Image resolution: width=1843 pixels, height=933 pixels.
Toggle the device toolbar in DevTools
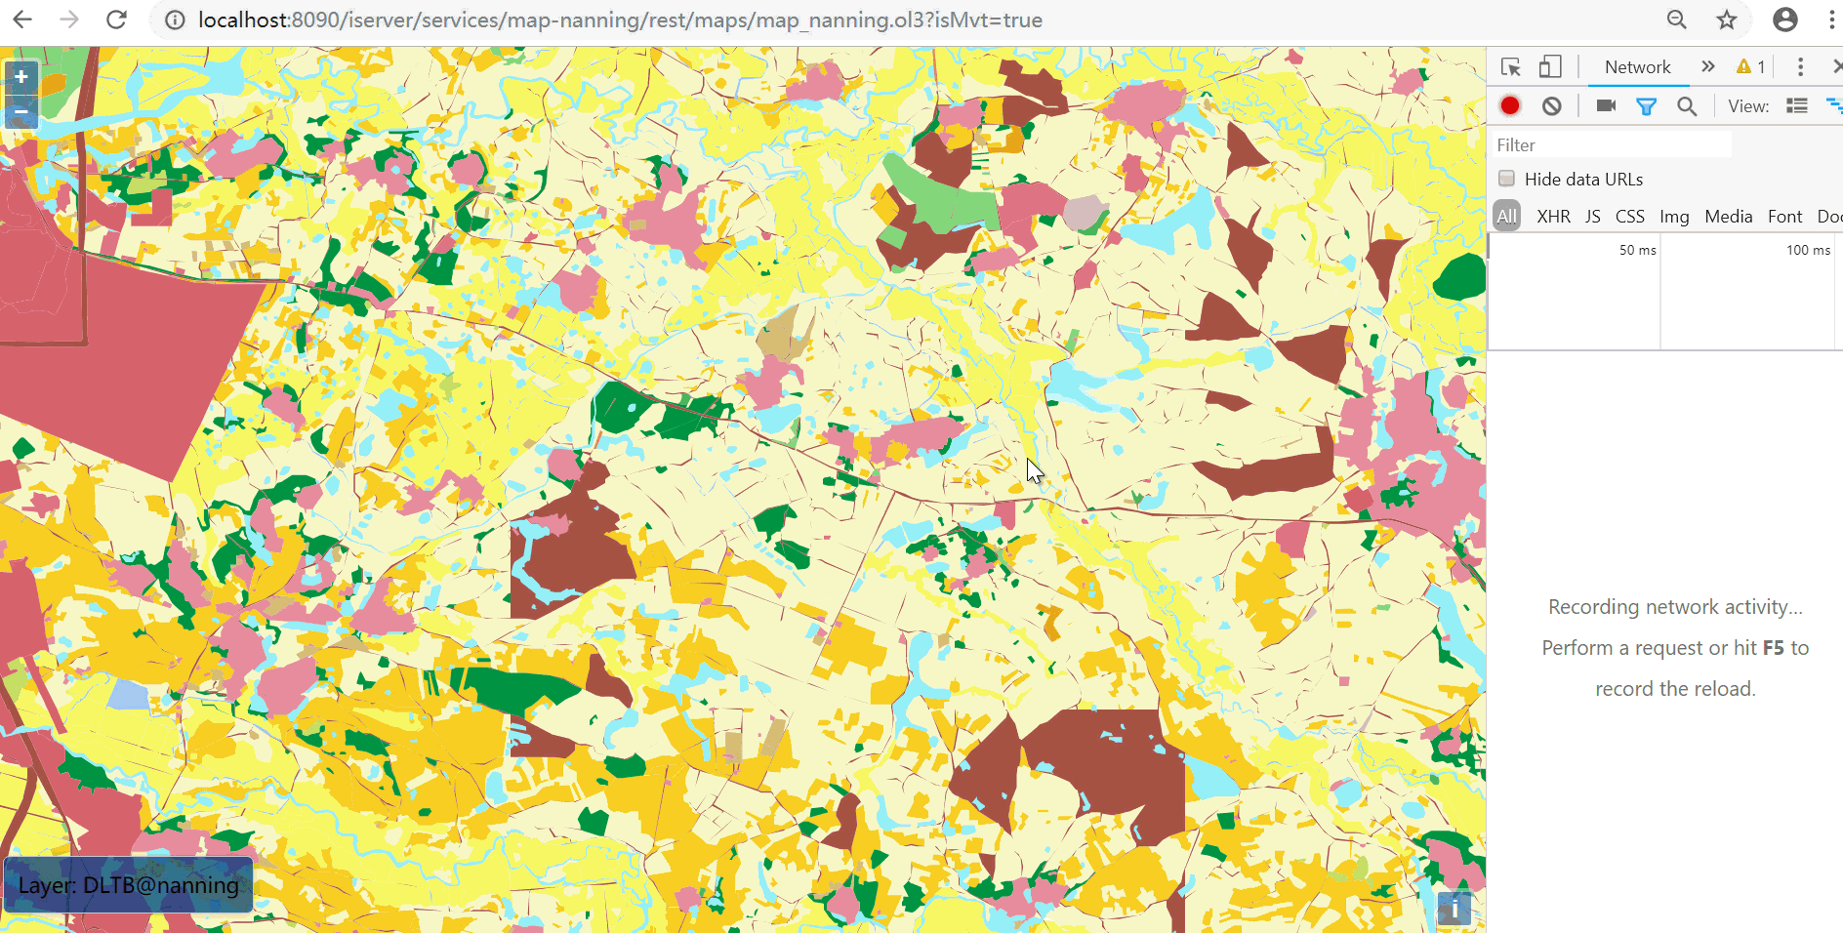coord(1550,66)
